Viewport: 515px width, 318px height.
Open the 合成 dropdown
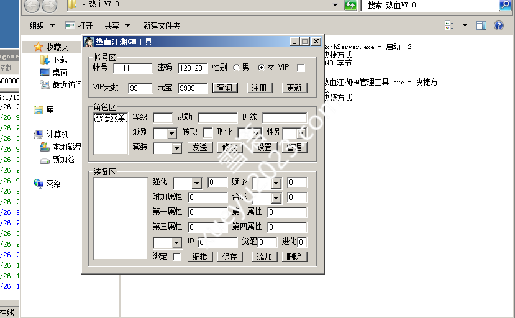click(x=276, y=198)
